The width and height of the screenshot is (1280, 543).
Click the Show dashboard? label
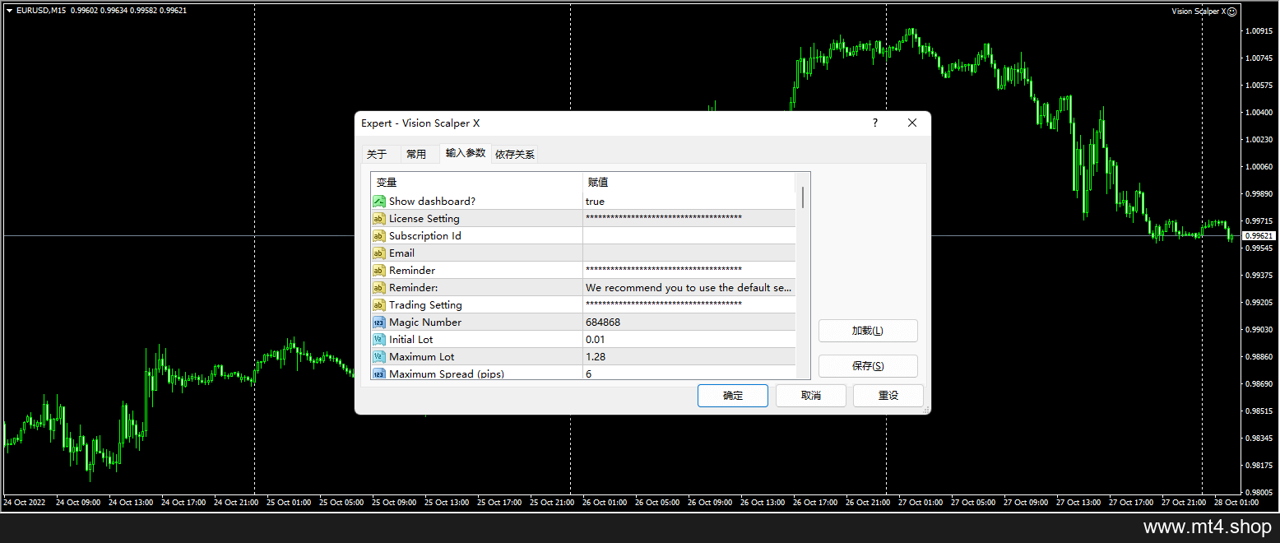pos(432,202)
